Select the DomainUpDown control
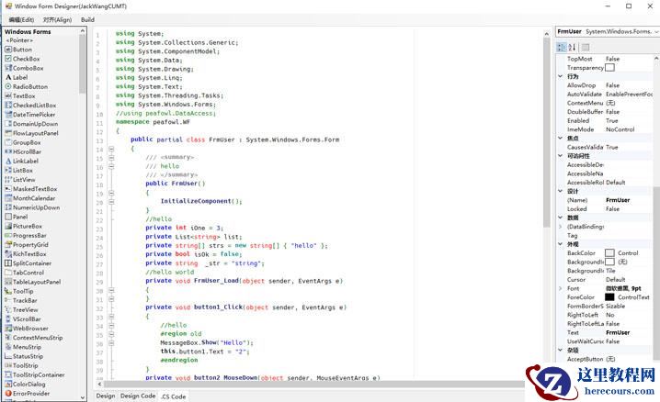660x402 pixels. point(31,124)
